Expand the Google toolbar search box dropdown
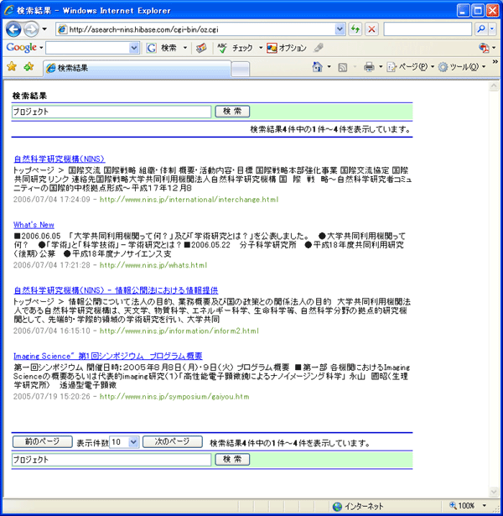Image resolution: width=503 pixels, height=516 pixels. 134,48
